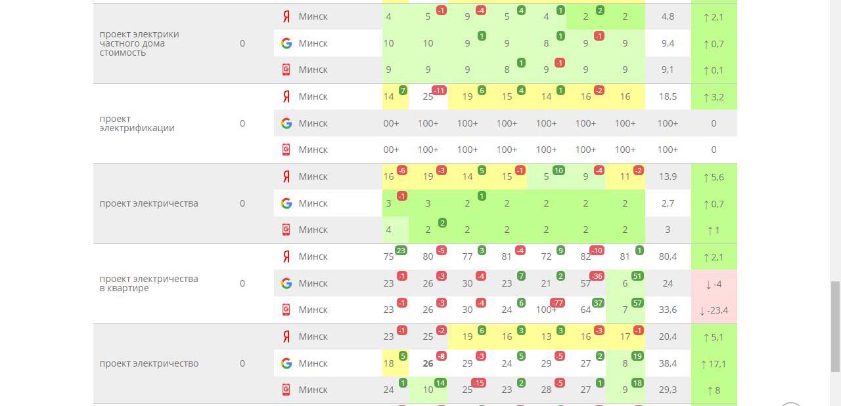Image resolution: width=841 pixels, height=406 pixels.
Task: Click Google icon for 'проект электрики частного дома стоимость'
Action: (286, 43)
